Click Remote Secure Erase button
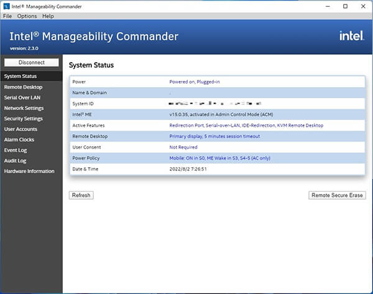Viewport: 373px width, 294px height. [x=338, y=195]
